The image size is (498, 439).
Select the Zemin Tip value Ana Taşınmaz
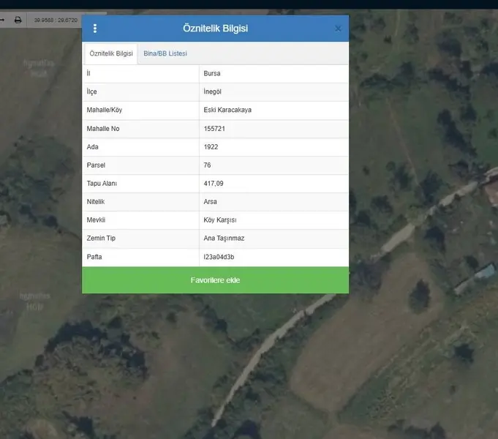[225, 239]
